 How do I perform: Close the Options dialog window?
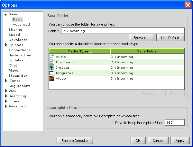click(x=188, y=5)
